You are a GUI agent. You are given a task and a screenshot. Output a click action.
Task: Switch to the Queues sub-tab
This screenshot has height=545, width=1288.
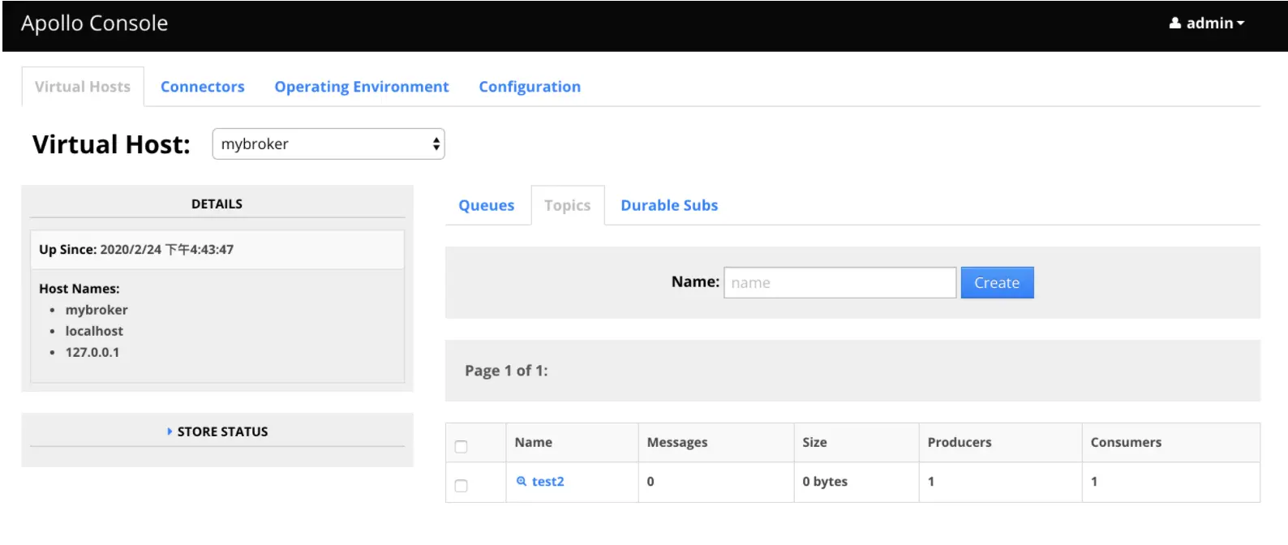[x=486, y=205]
